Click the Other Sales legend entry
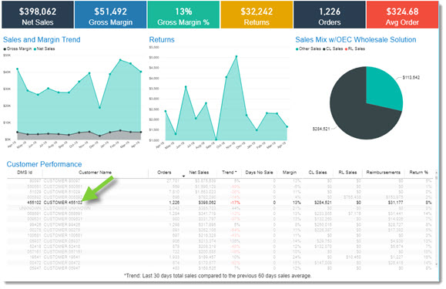The image size is (446, 289). click(x=308, y=49)
